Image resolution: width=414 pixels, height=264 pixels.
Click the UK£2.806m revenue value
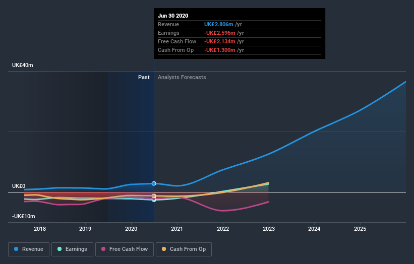point(219,25)
